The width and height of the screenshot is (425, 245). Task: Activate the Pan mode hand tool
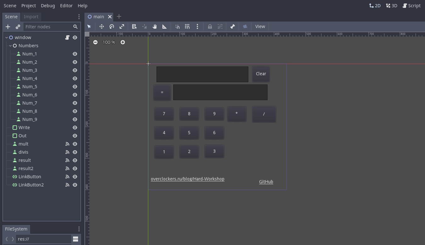(x=155, y=26)
